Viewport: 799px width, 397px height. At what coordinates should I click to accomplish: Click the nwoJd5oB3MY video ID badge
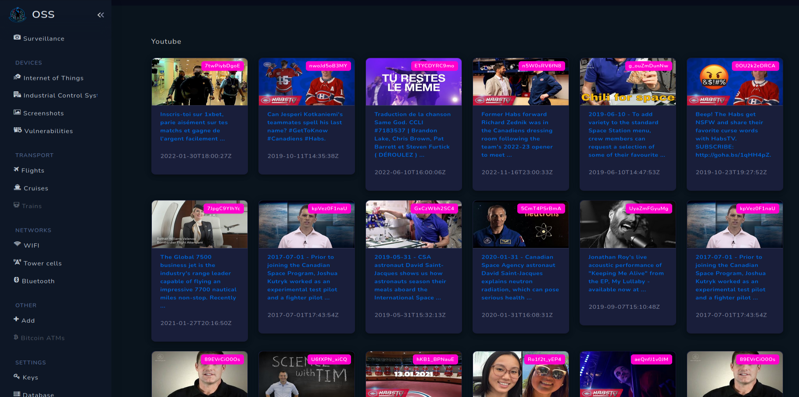(x=328, y=66)
